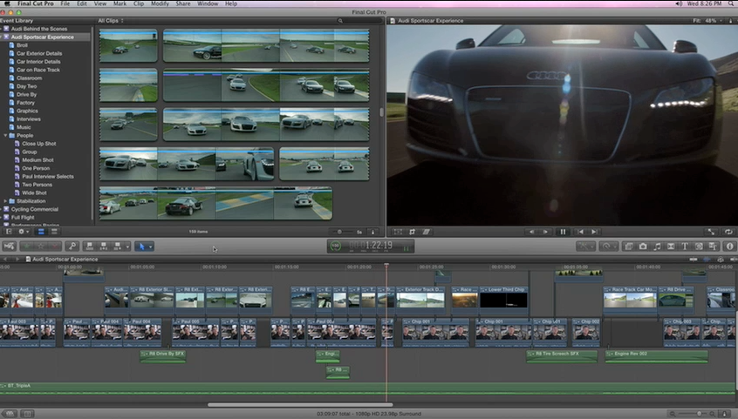Open the Keyword Editor key icon

click(72, 246)
